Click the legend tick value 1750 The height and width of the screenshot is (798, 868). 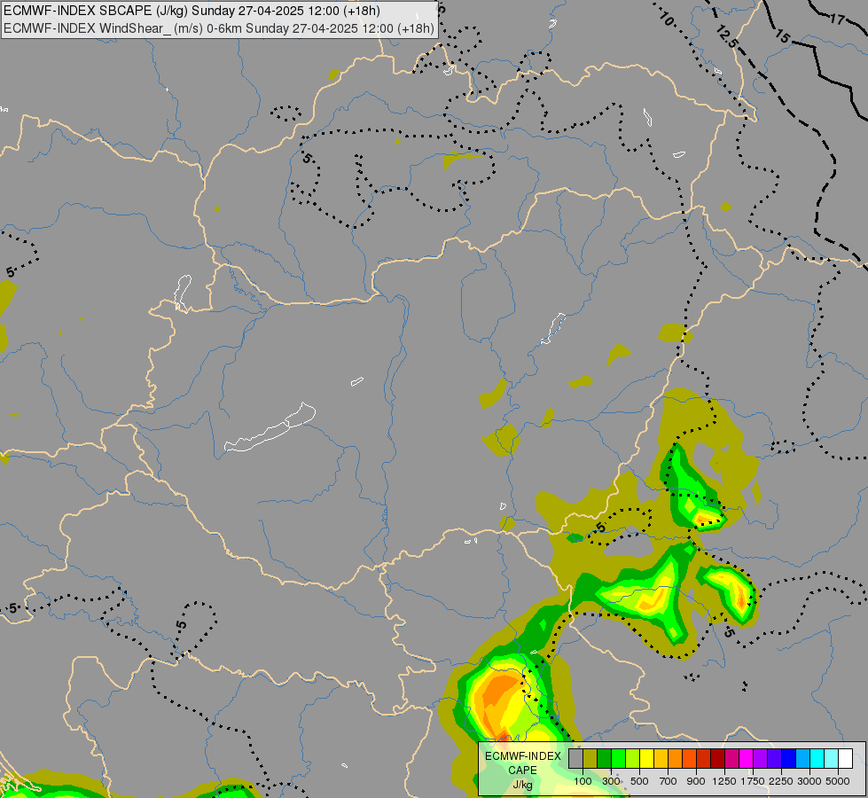[753, 781]
